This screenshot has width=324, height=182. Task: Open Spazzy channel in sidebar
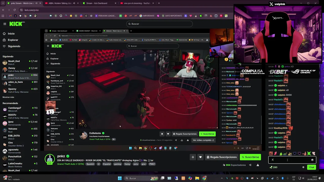(x=20, y=90)
